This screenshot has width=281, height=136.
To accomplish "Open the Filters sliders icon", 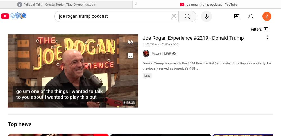I will [x=267, y=29].
